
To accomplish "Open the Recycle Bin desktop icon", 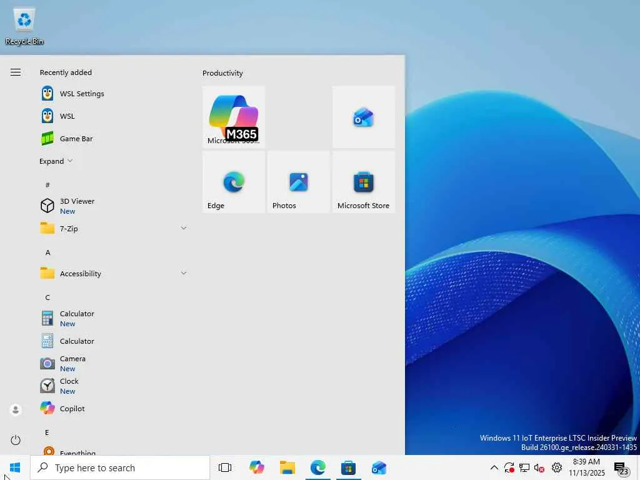I will pos(24,26).
